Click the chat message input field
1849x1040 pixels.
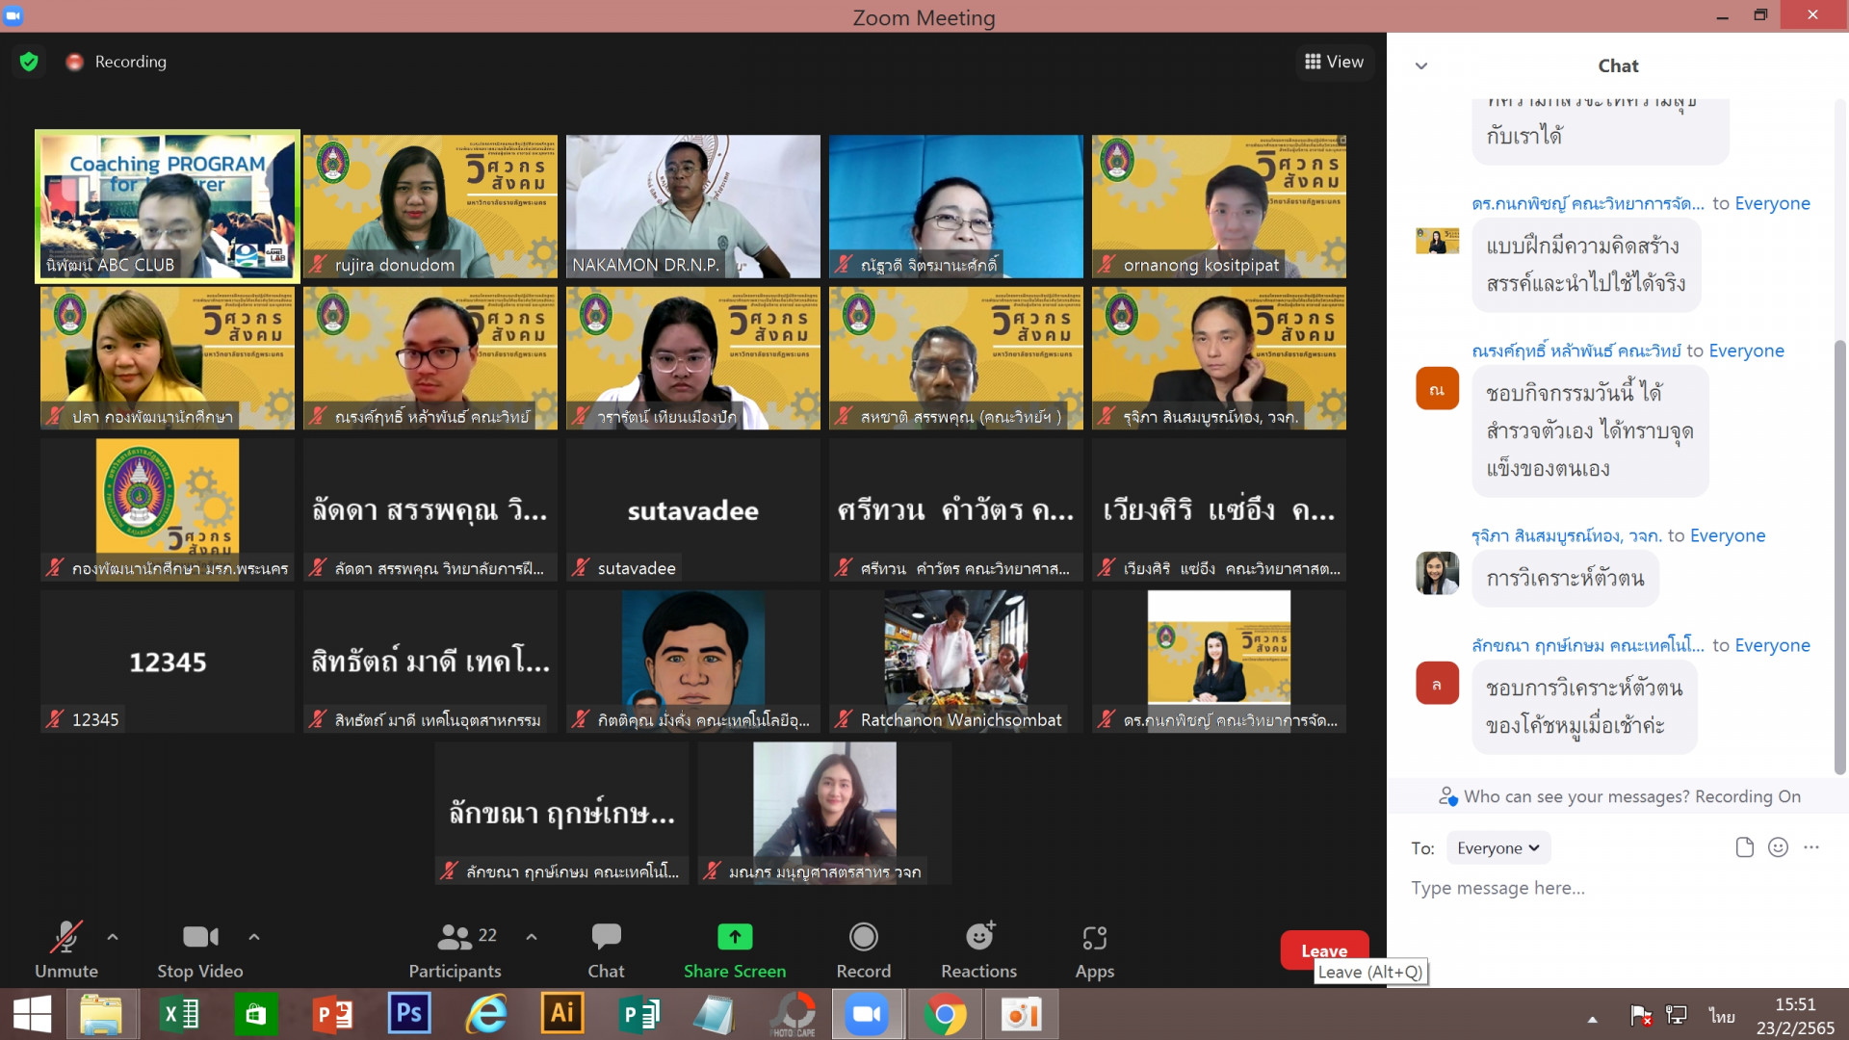coord(1618,888)
